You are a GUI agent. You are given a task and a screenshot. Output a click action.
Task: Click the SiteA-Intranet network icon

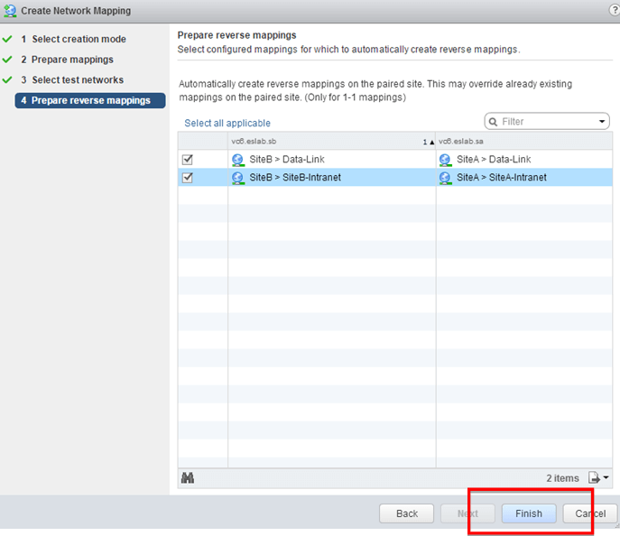click(x=446, y=178)
